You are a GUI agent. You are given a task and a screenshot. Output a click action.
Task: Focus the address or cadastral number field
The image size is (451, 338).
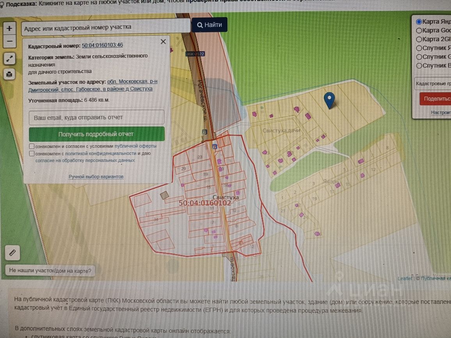(x=106, y=28)
